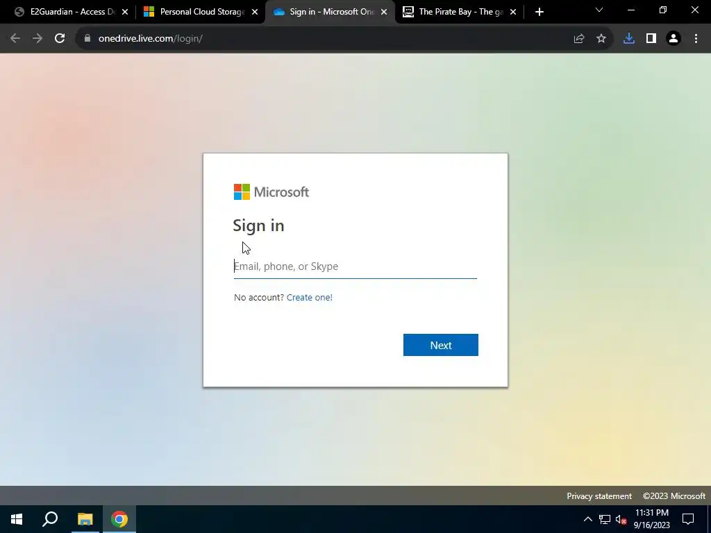
Task: Close the Personal Cloud Storage tab
Action: point(255,12)
